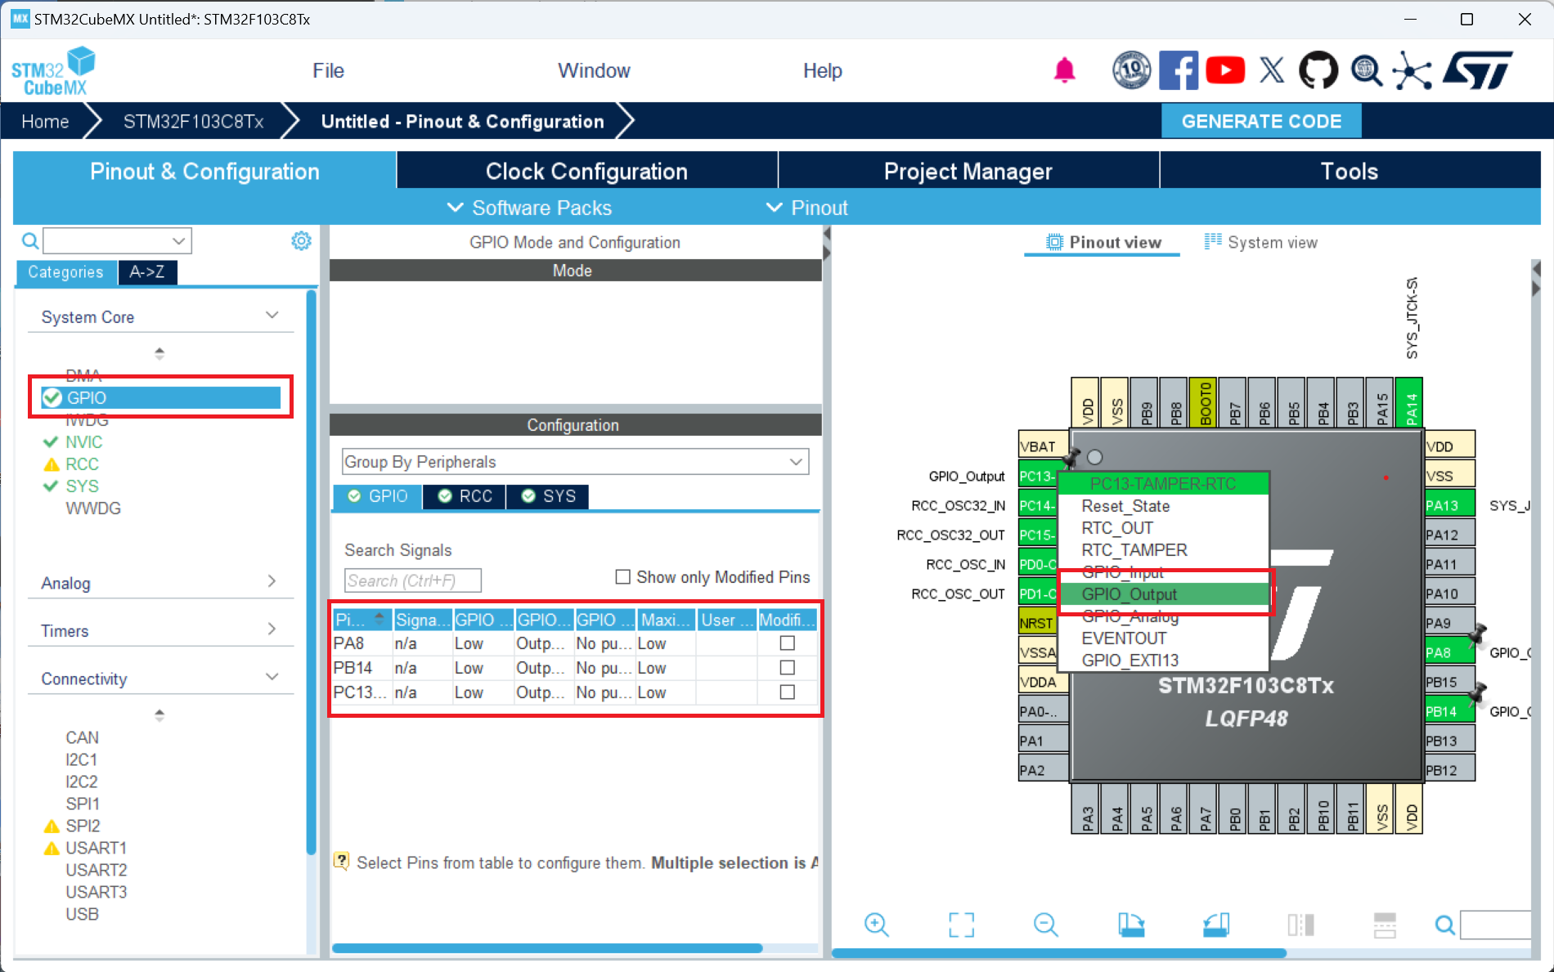Image resolution: width=1554 pixels, height=972 pixels.
Task: Select the PA8 row in GPIO table
Action: (574, 643)
